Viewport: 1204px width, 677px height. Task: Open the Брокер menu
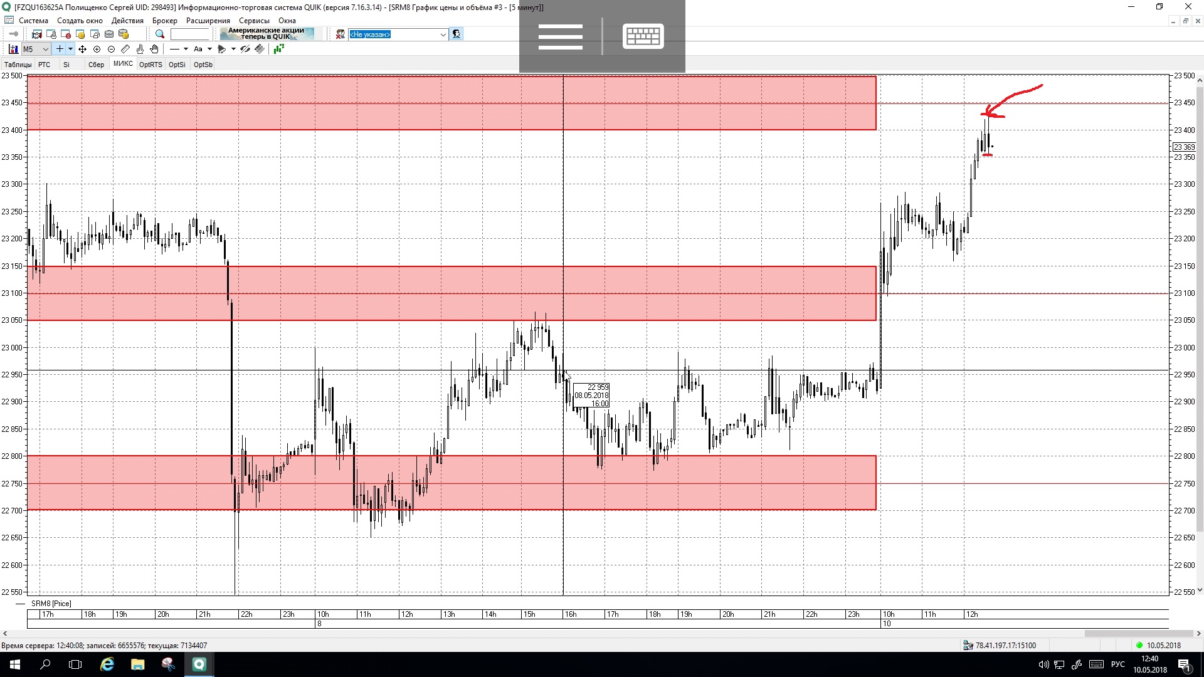click(164, 21)
